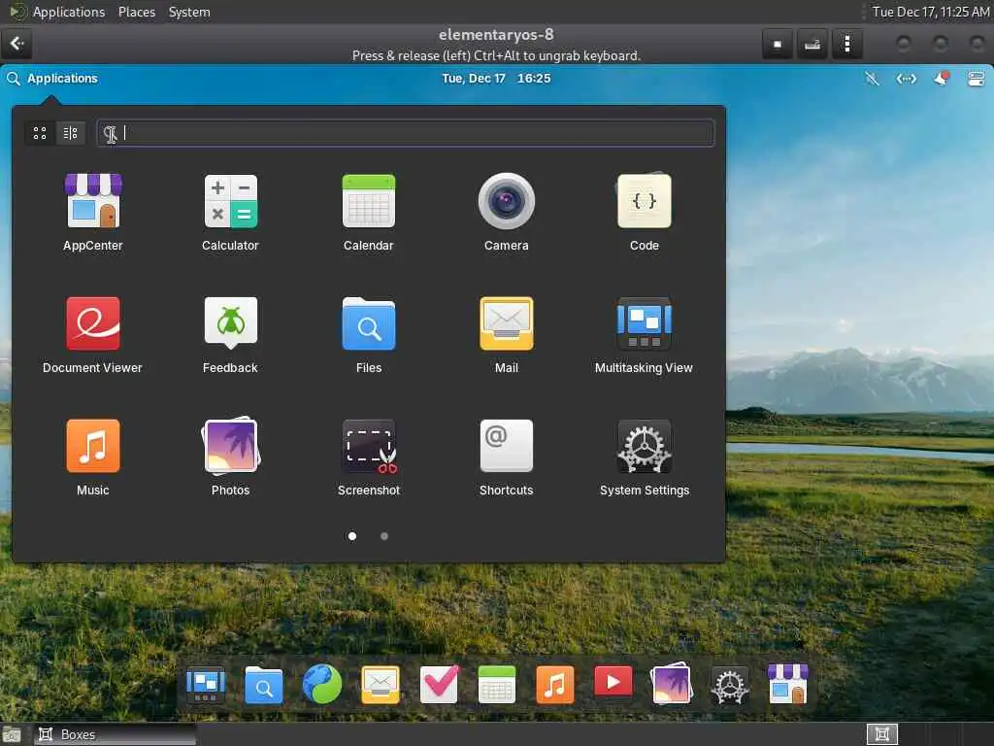Open the Boxes three-dot menu

coord(846,44)
